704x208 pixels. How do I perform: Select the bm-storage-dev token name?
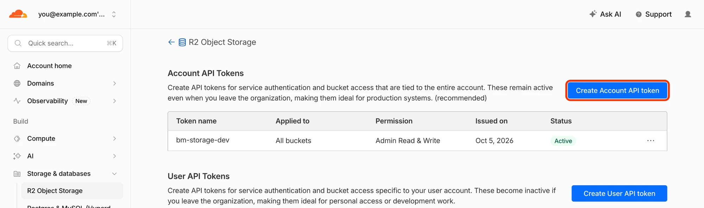click(x=203, y=140)
